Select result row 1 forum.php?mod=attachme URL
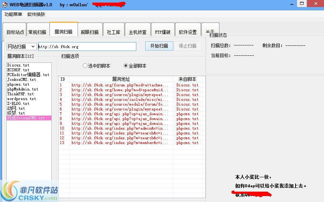The height and width of the screenshot is (202, 324). point(120,85)
